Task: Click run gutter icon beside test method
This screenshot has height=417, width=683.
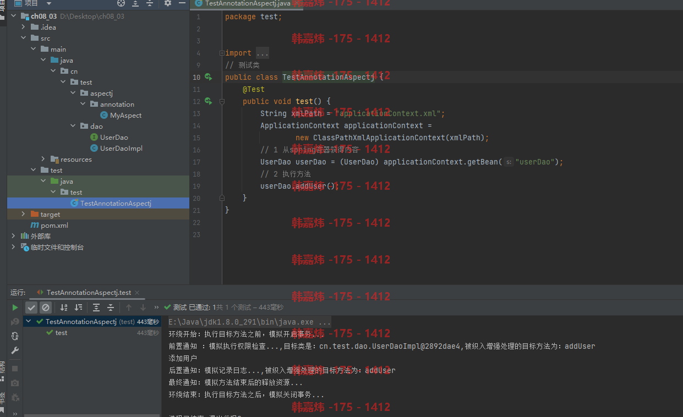Action: tap(208, 101)
